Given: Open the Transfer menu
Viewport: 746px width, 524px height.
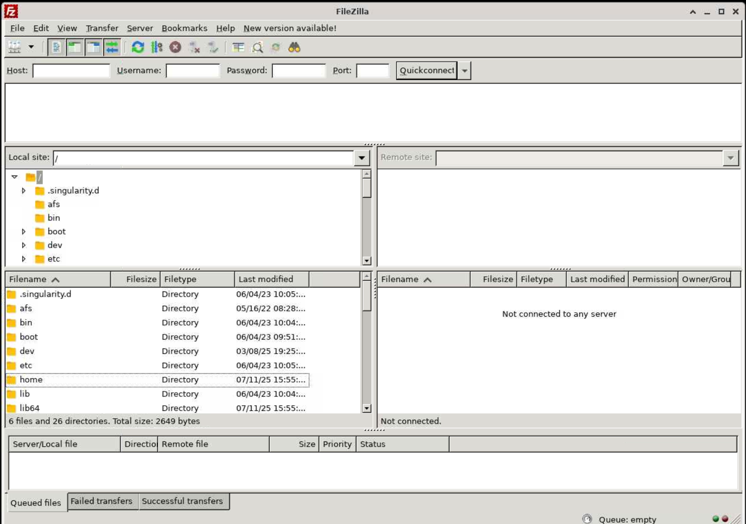Looking at the screenshot, I should [102, 28].
